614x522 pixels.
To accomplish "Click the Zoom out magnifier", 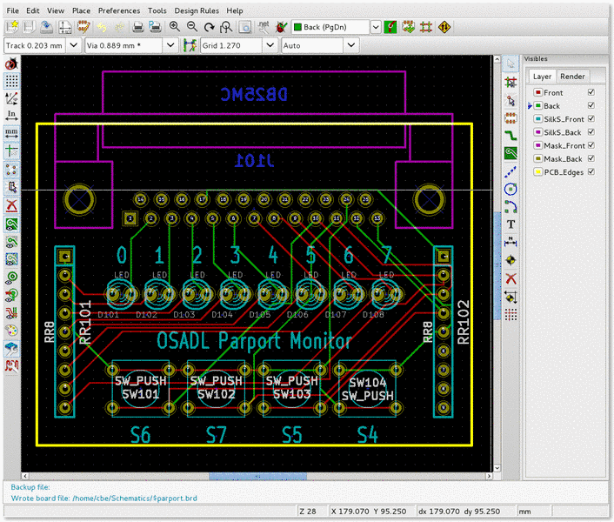I will point(192,27).
